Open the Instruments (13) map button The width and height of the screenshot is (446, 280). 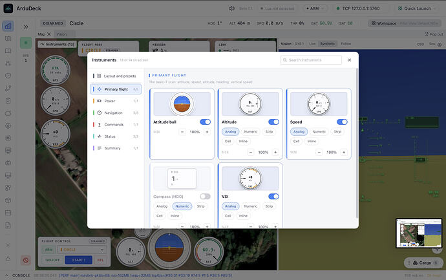(x=57, y=44)
